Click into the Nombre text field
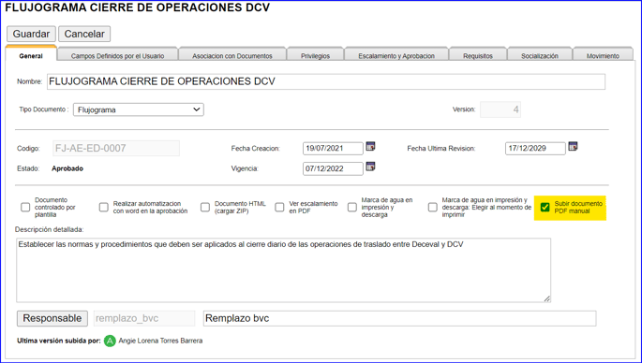This screenshot has height=363, width=642. click(326, 81)
